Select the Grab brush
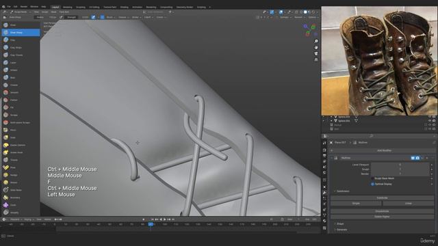Viewport: 438px width, 246px height. tap(21, 137)
